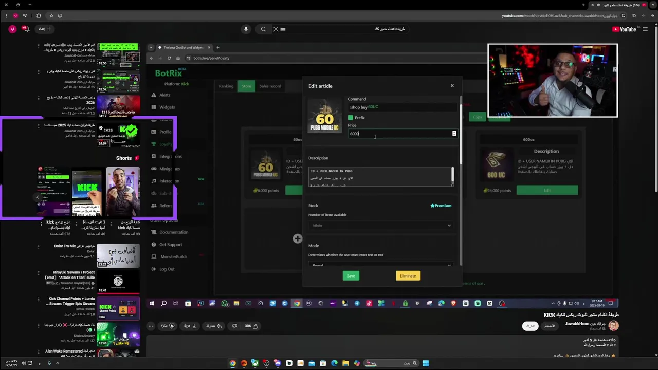Open volume control in system tray
This screenshot has height=370, width=658.
pyautogui.click(x=24, y=363)
